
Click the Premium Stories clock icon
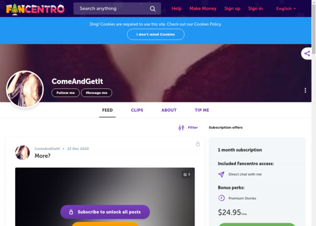221,198
